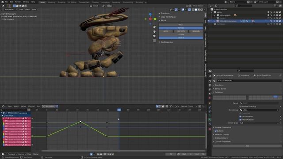Toggle visibility eye of MECH MODEL row
283x159 pixels.
click(274, 15)
